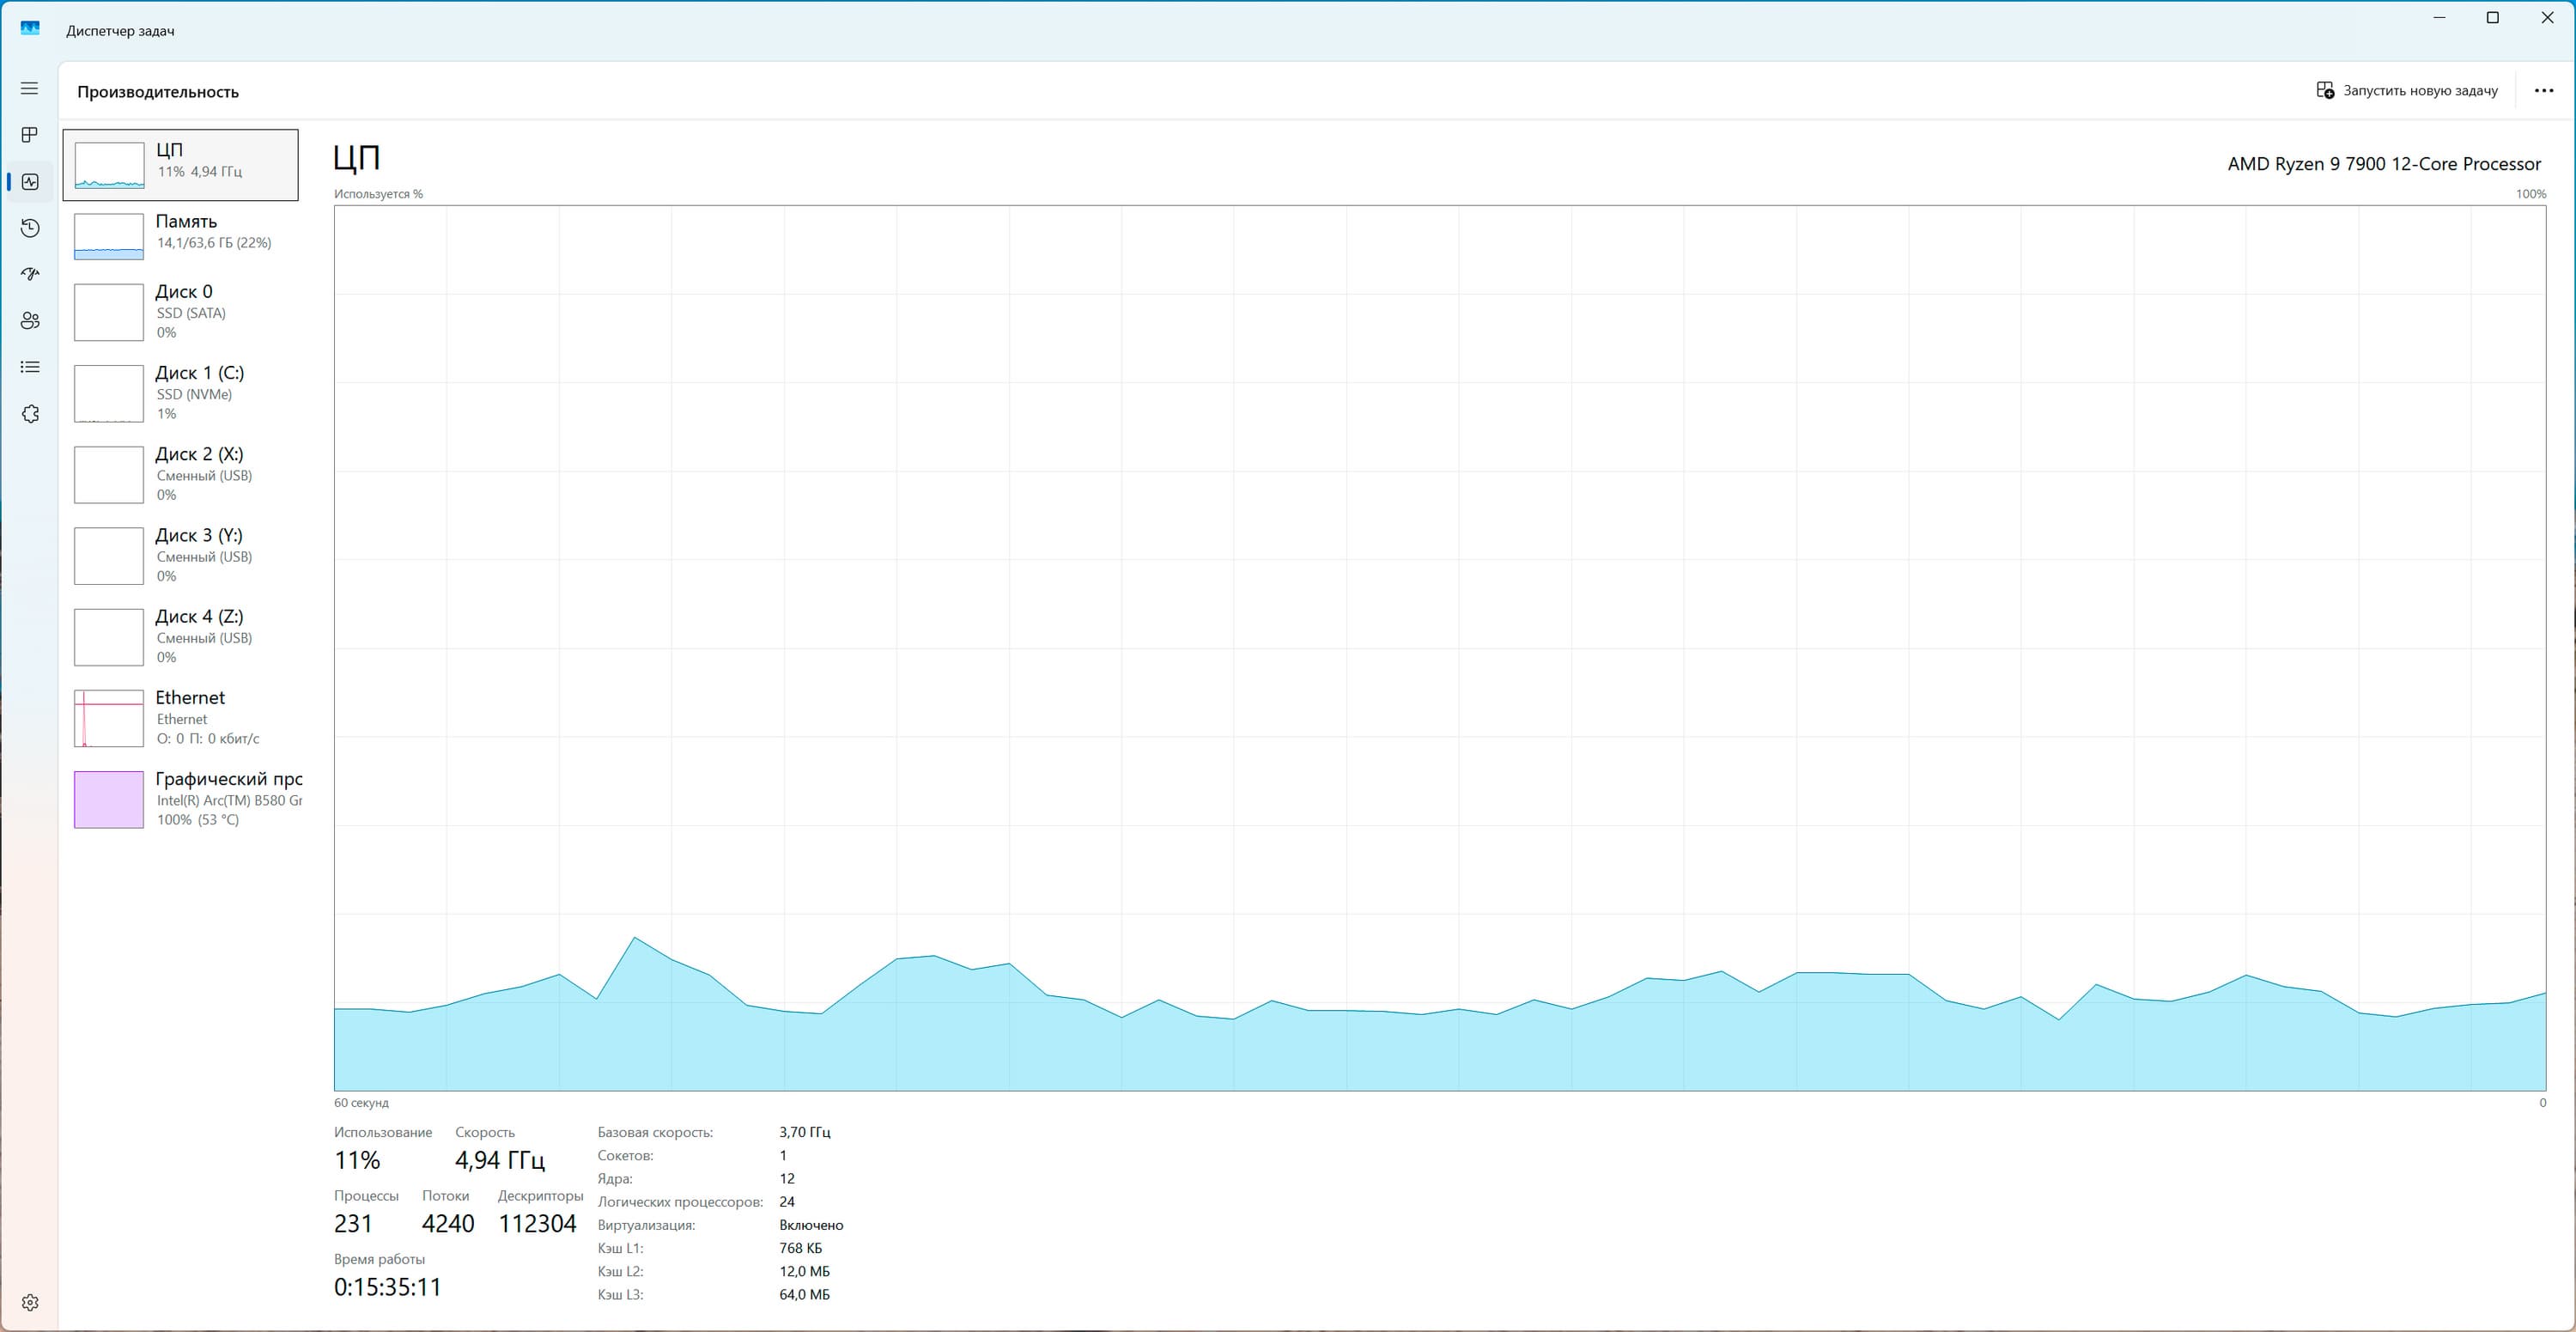This screenshot has height=1332, width=2576.
Task: Open the Users page icon
Action: [x=29, y=321]
